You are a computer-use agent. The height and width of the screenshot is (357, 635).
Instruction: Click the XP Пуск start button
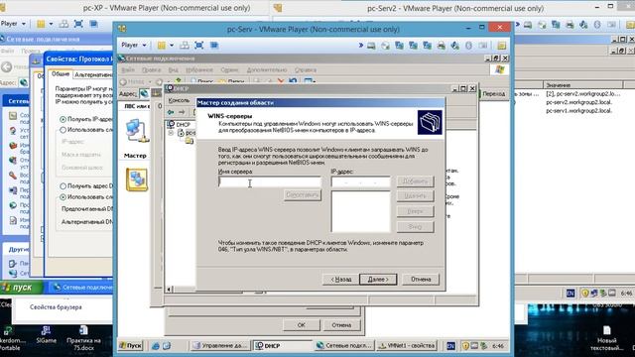21,288
